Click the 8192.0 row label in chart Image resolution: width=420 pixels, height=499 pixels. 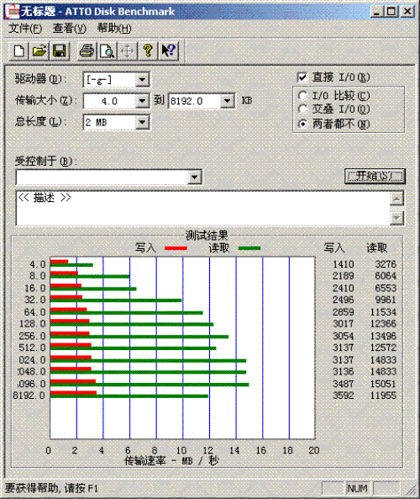(29, 395)
